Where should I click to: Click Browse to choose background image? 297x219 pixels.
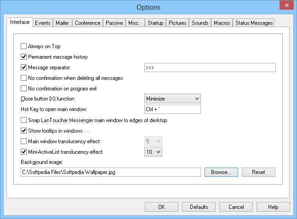click(x=221, y=172)
